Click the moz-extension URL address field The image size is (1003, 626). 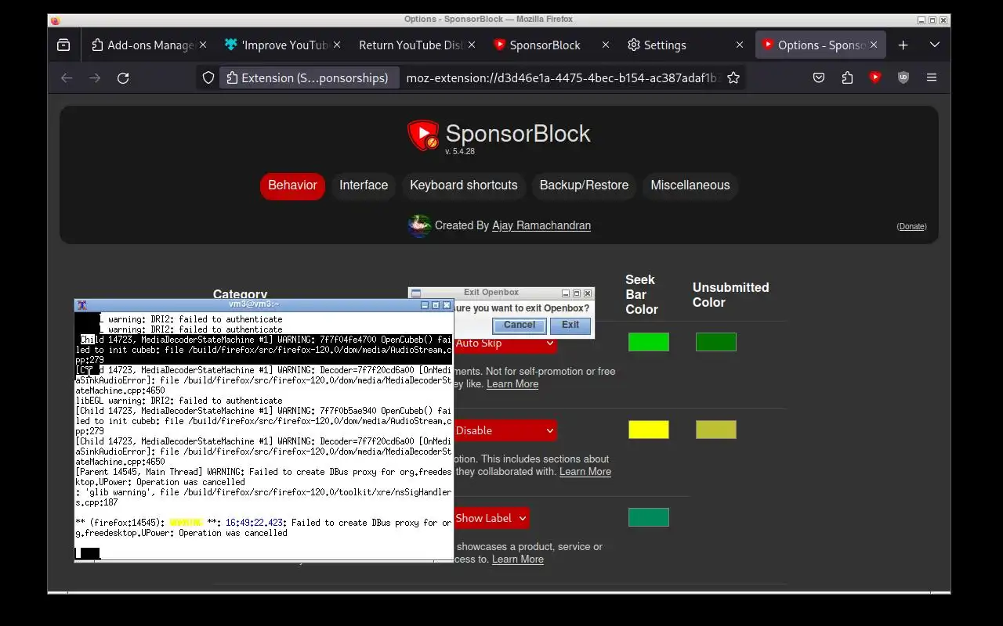click(560, 77)
